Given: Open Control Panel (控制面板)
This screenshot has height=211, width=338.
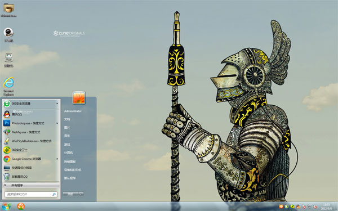Looking at the screenshot, I should (x=70, y=161).
